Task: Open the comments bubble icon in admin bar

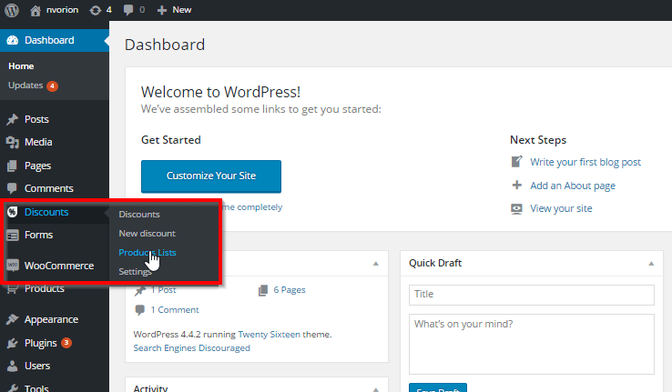Action: click(127, 10)
